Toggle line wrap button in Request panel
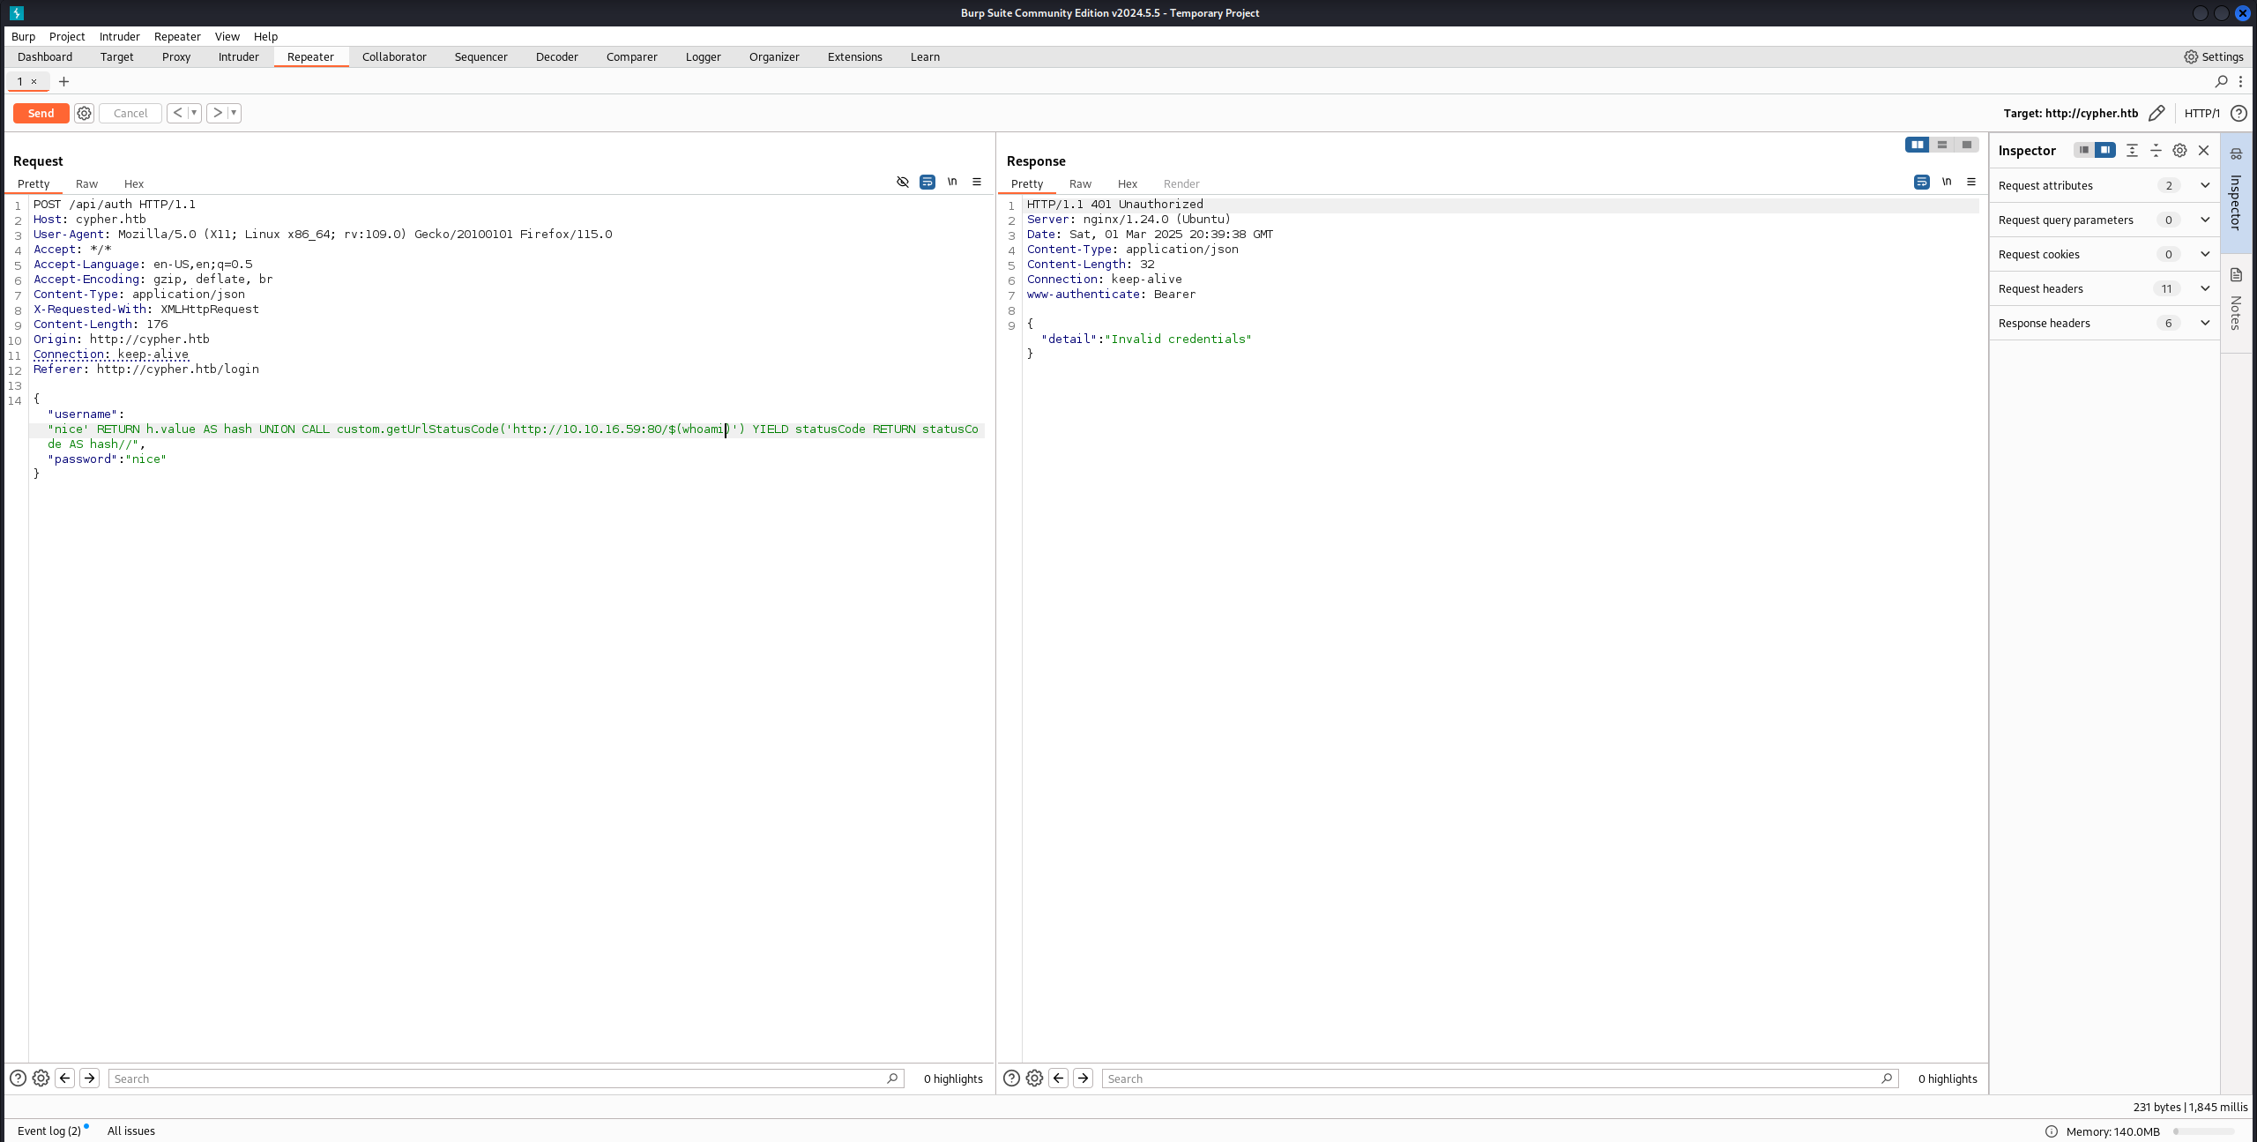Screen dimensions: 2257x1142 pos(927,182)
